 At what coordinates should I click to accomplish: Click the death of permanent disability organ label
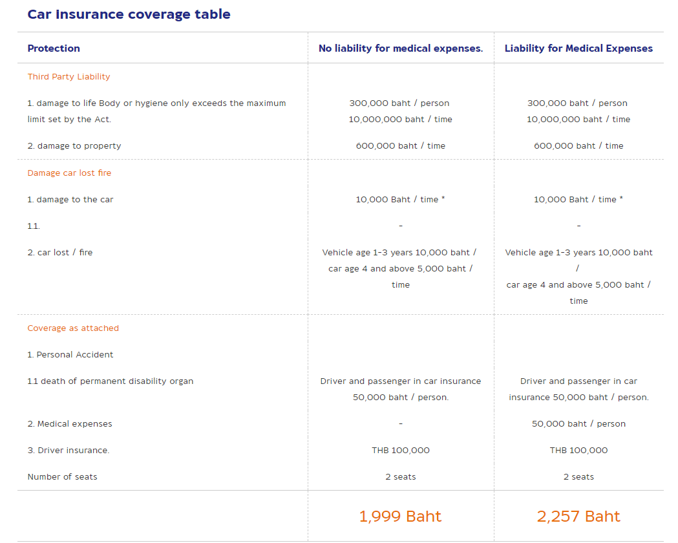[x=111, y=381]
